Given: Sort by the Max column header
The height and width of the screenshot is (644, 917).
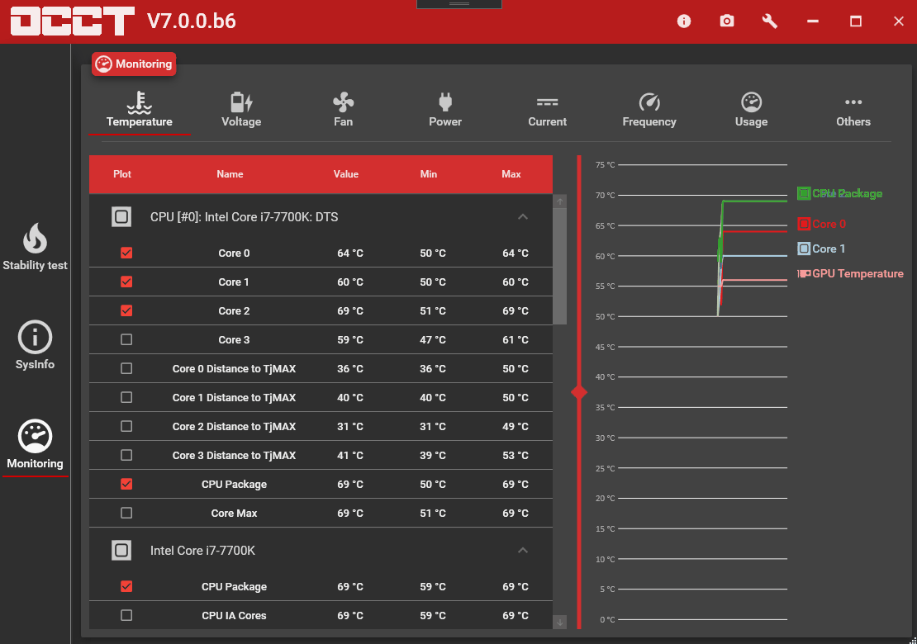Looking at the screenshot, I should (511, 174).
